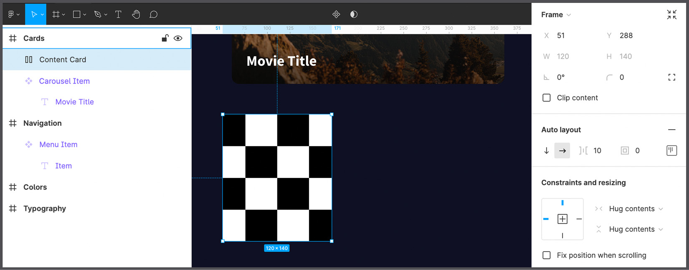Toggle visibility of Cards layer
This screenshot has height=270, width=689.
pos(178,38)
